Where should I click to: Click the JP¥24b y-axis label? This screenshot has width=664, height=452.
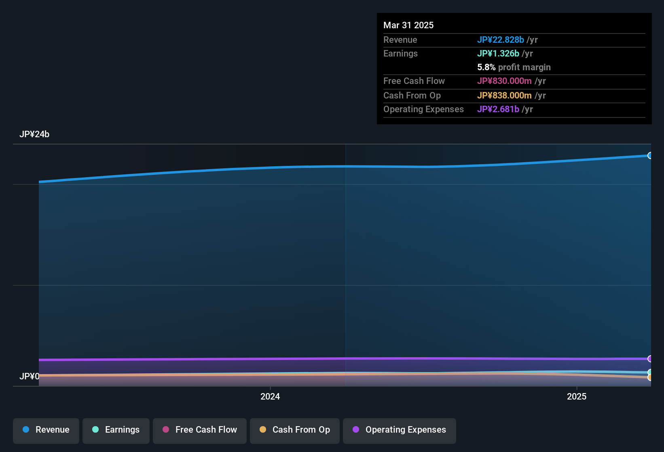(34, 134)
